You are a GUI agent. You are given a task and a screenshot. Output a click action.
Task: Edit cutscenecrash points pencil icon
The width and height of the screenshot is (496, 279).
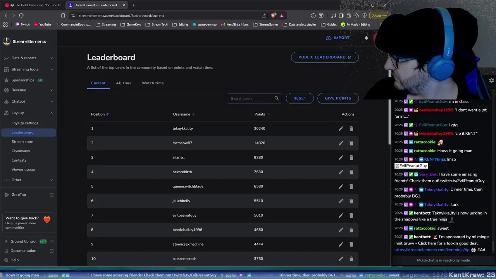click(x=341, y=259)
